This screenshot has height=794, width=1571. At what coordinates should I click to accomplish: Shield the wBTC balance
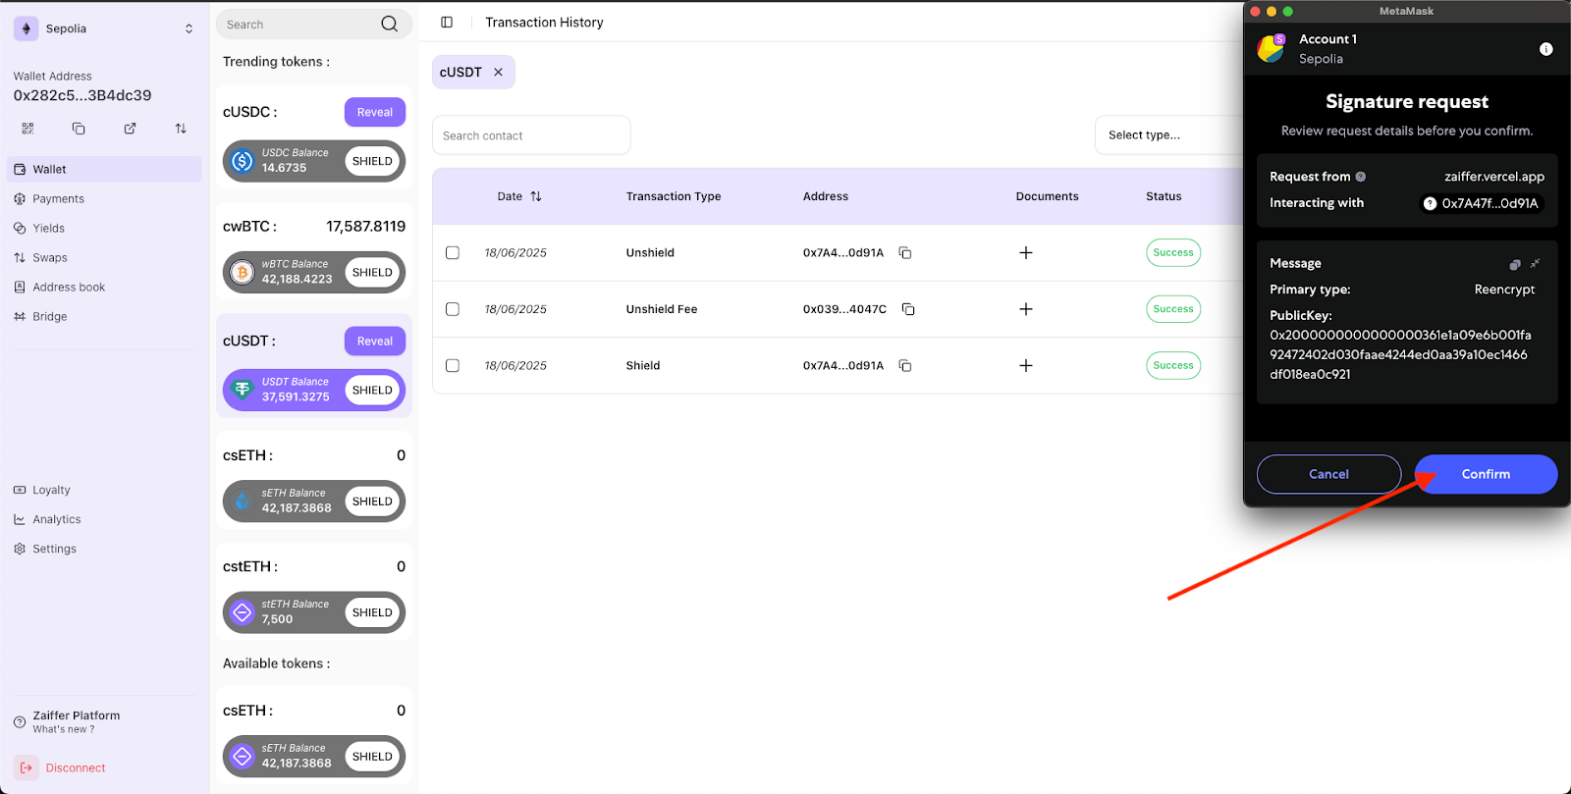pos(372,272)
